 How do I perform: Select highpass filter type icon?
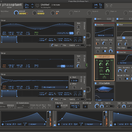tap(124, 38)
